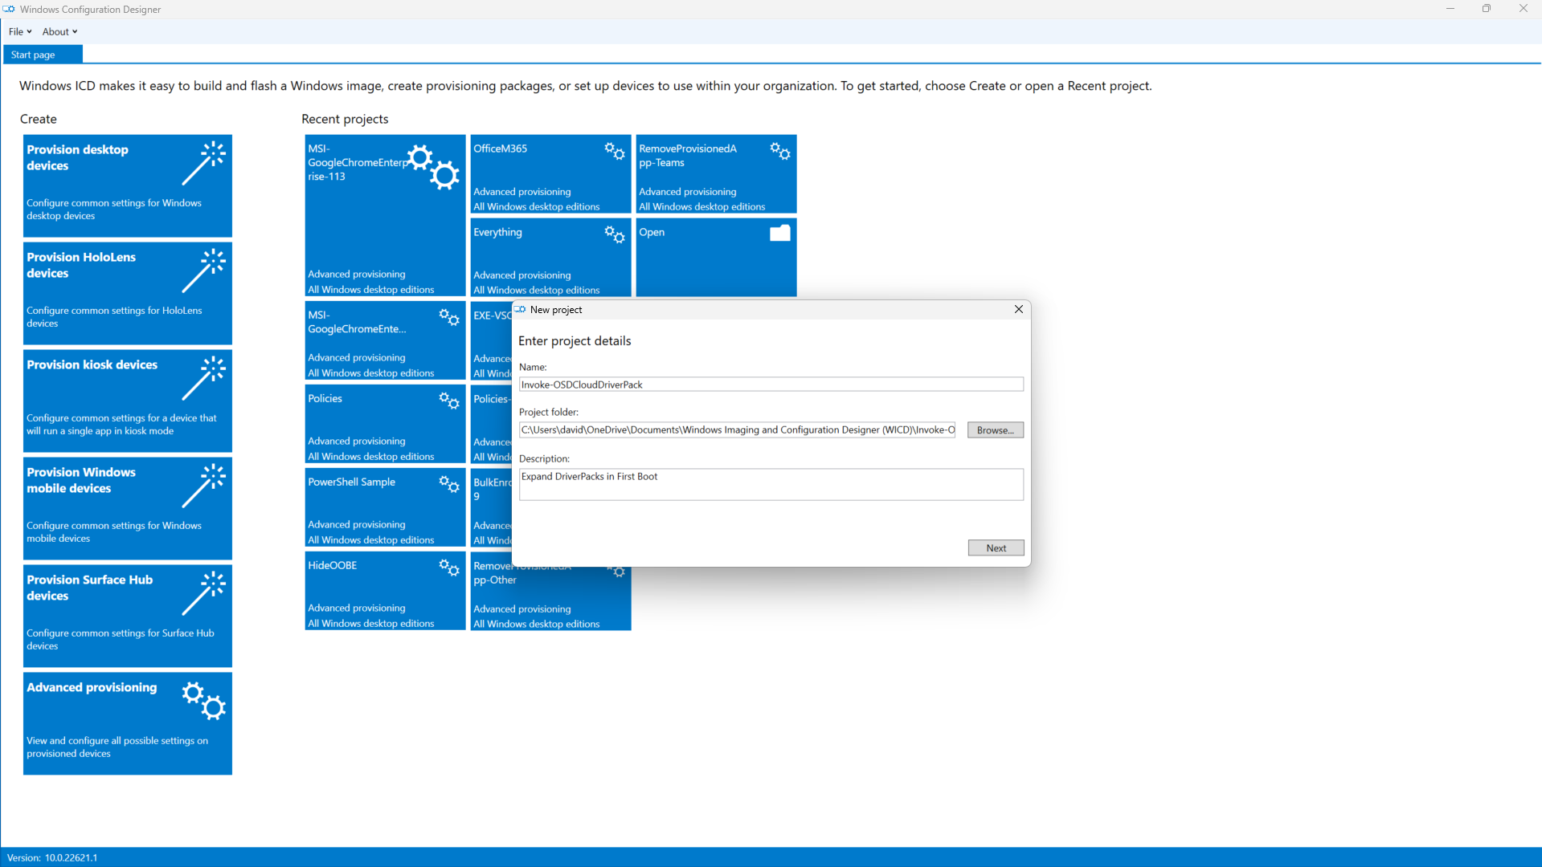Open the File menu dropdown
1542x867 pixels.
pyautogui.click(x=19, y=32)
